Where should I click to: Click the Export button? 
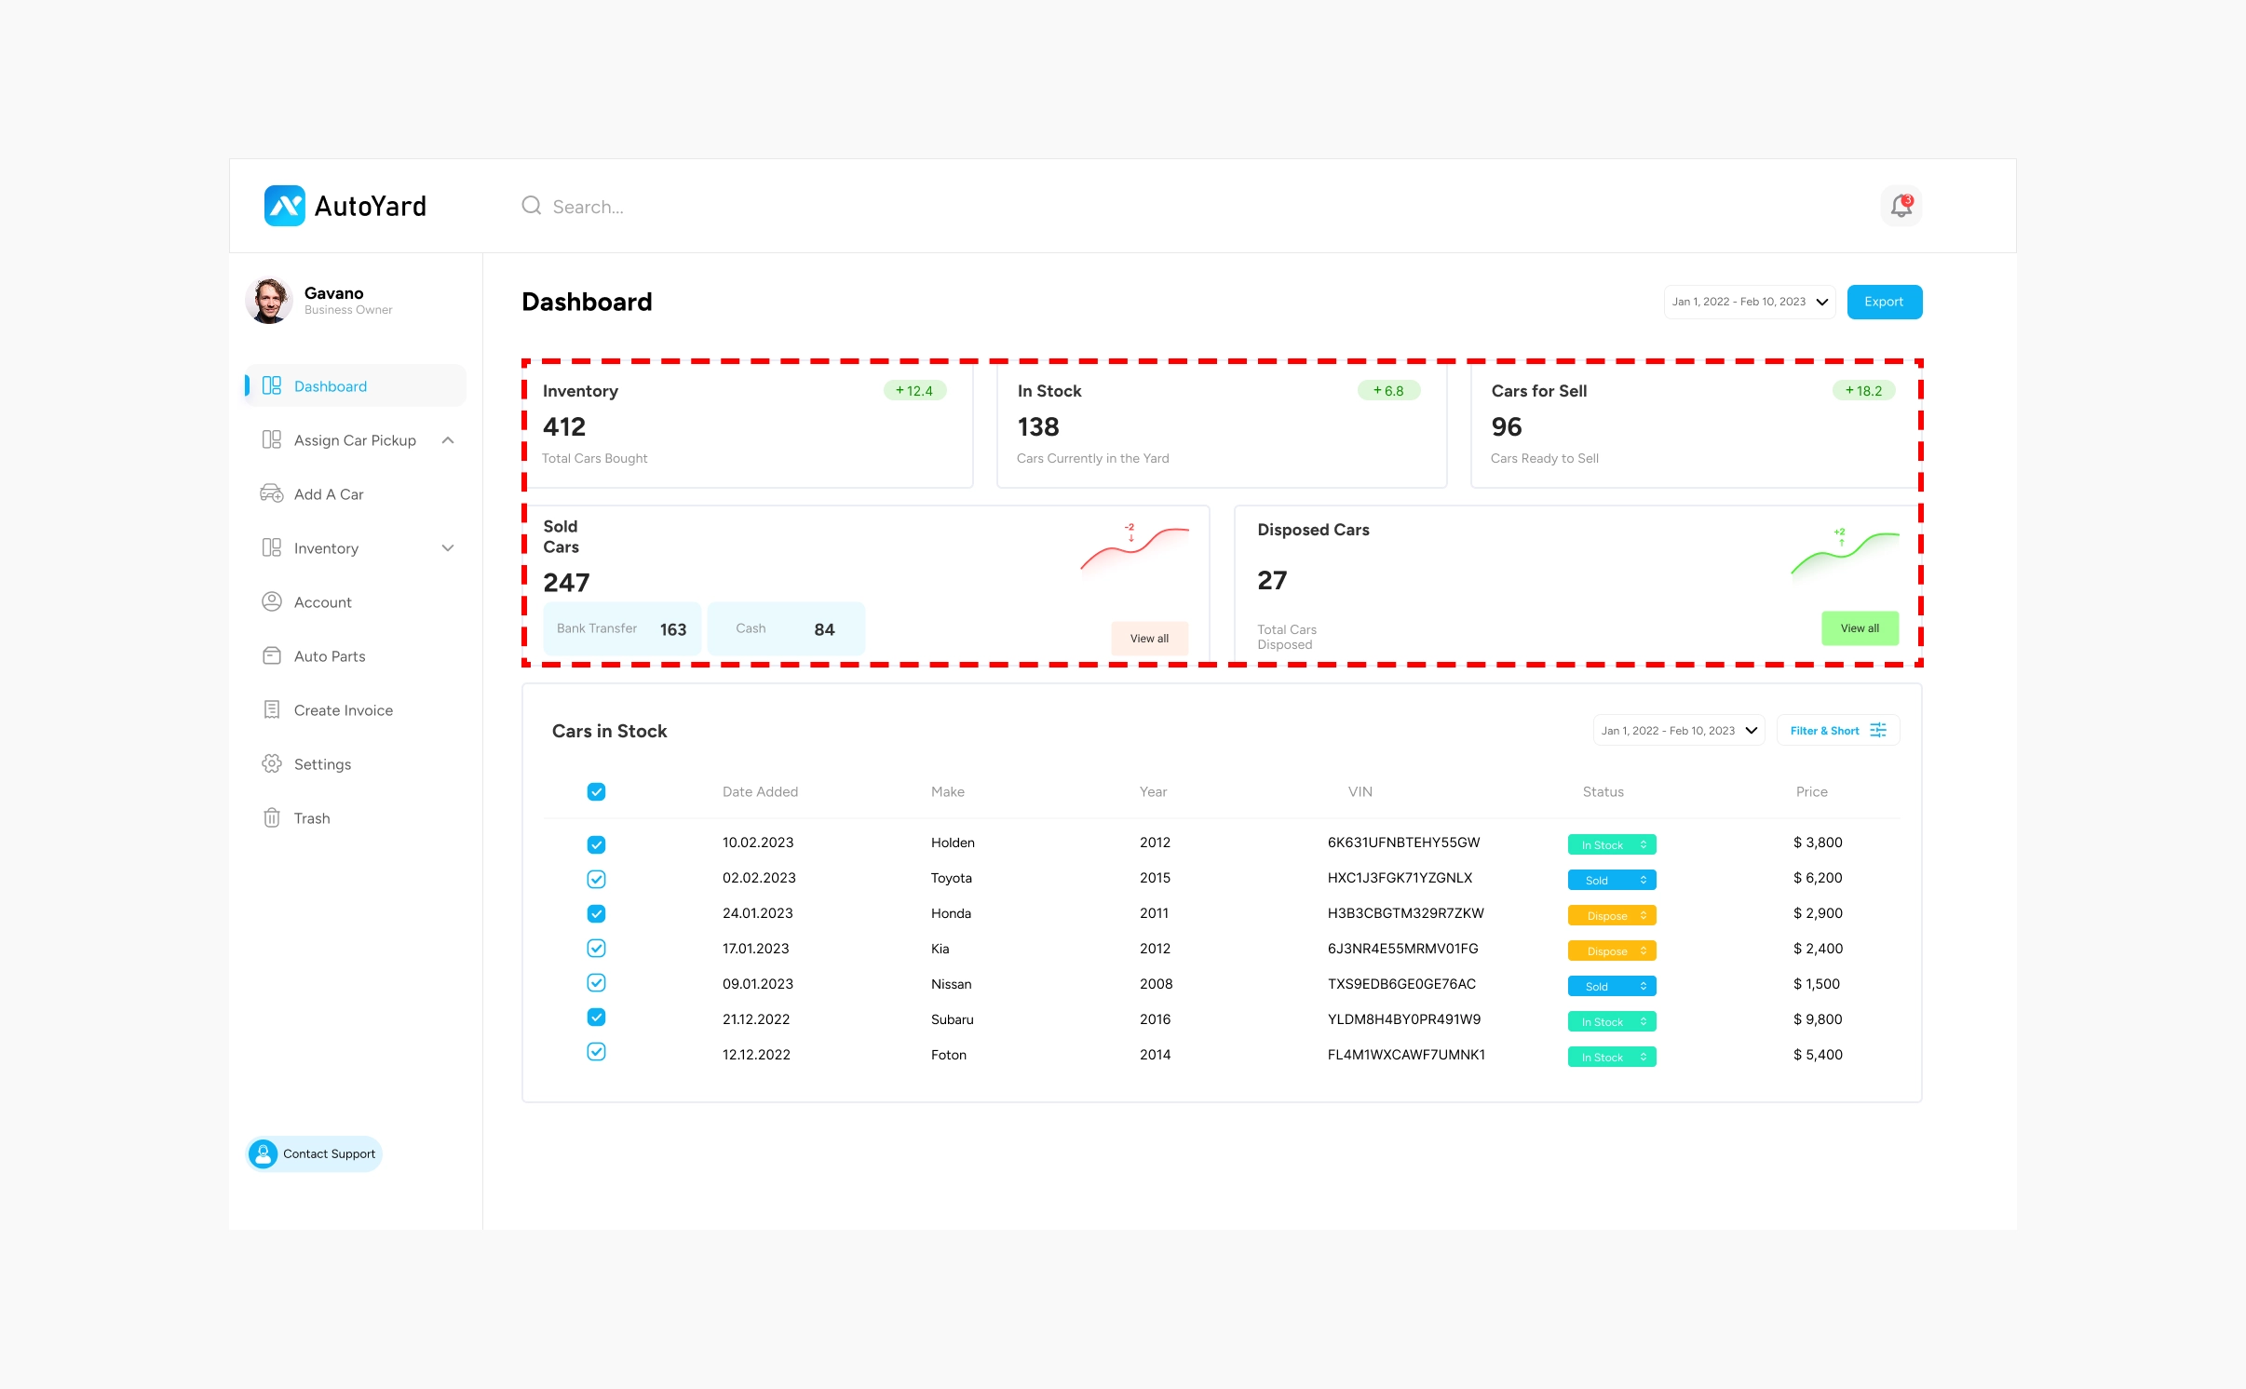[1885, 302]
